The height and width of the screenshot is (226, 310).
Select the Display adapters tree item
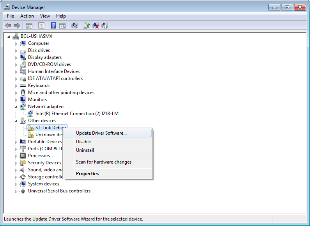pyautogui.click(x=44, y=57)
